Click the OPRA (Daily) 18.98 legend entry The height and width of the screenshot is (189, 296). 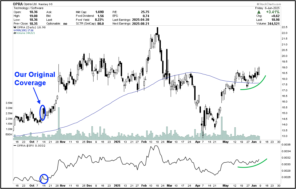29,27
